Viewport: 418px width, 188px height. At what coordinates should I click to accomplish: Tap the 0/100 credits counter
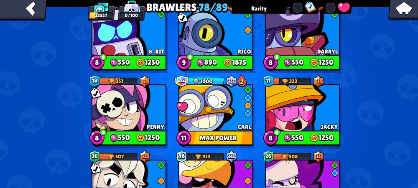(x=131, y=12)
